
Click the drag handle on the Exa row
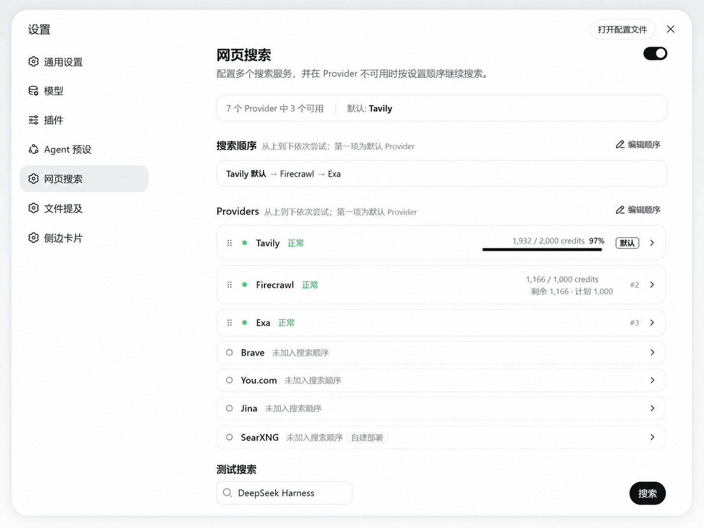click(229, 323)
